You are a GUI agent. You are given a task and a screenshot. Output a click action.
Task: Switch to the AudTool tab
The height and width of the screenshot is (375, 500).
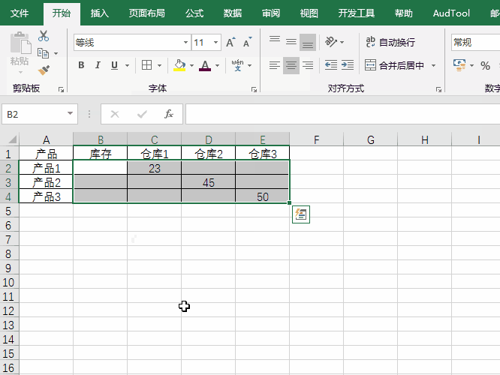coord(451,13)
